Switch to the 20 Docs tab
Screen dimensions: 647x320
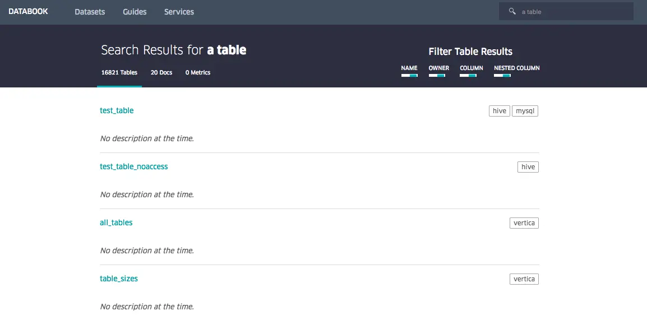point(161,72)
